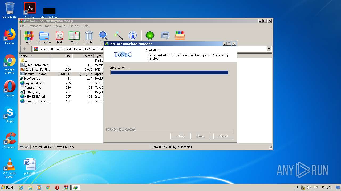Expand WinRAR address path dropdown
The image size is (341, 191).
pyautogui.click(x=269, y=49)
